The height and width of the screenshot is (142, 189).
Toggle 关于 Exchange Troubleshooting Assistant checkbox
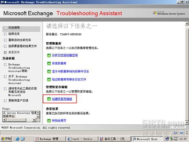click(x=5, y=77)
